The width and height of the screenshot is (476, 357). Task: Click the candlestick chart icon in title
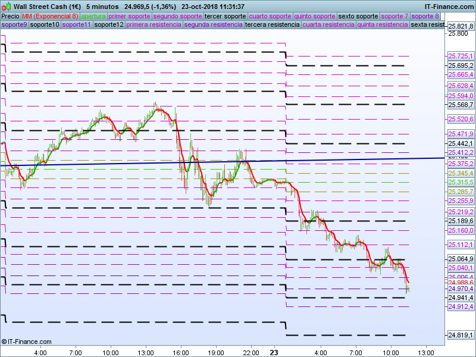coord(6,7)
